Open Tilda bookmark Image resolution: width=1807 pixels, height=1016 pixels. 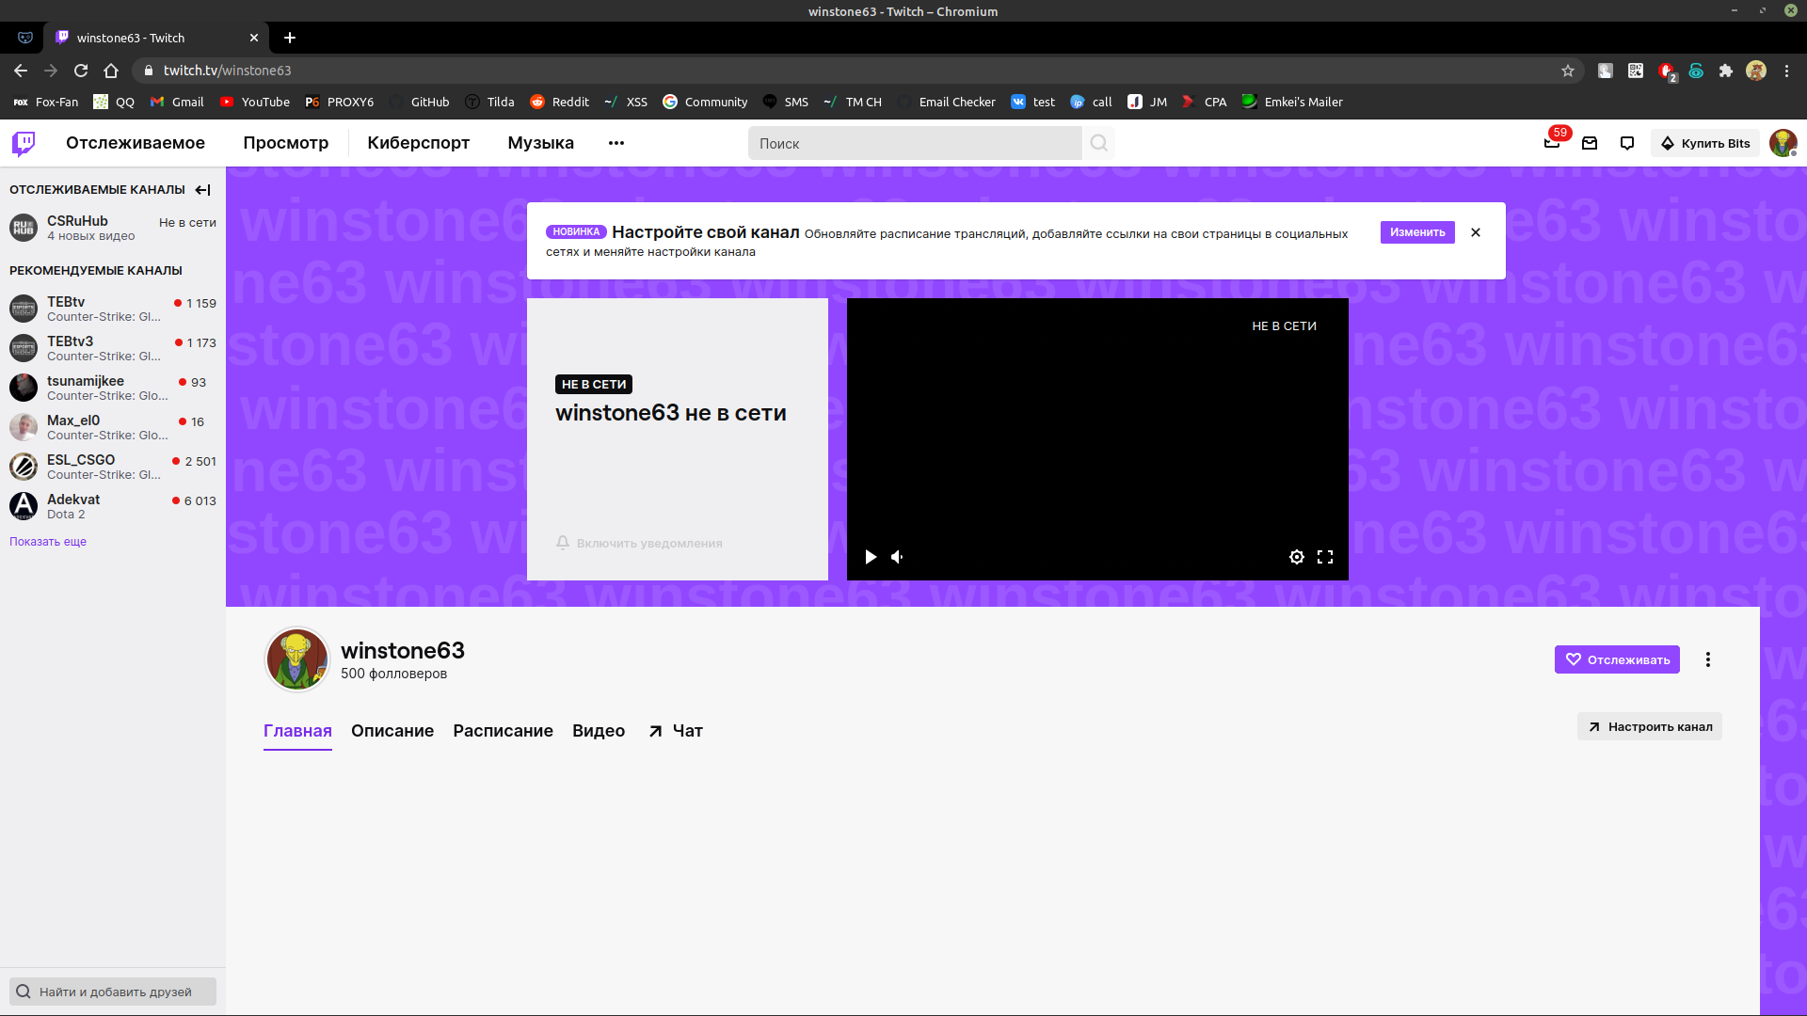point(490,102)
